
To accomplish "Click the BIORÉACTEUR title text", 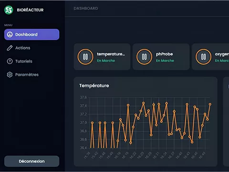I will [x=30, y=10].
